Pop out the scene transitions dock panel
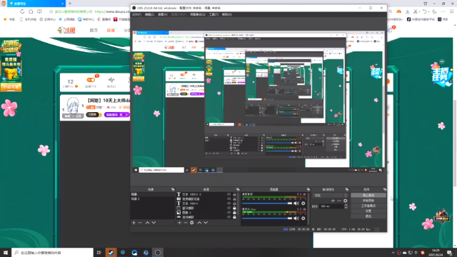This screenshot has width=457, height=257. [x=347, y=189]
